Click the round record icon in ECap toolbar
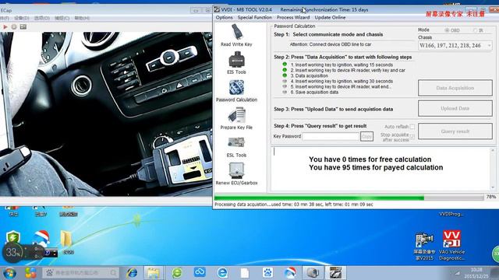The width and height of the screenshot is (499, 280). (14, 27)
